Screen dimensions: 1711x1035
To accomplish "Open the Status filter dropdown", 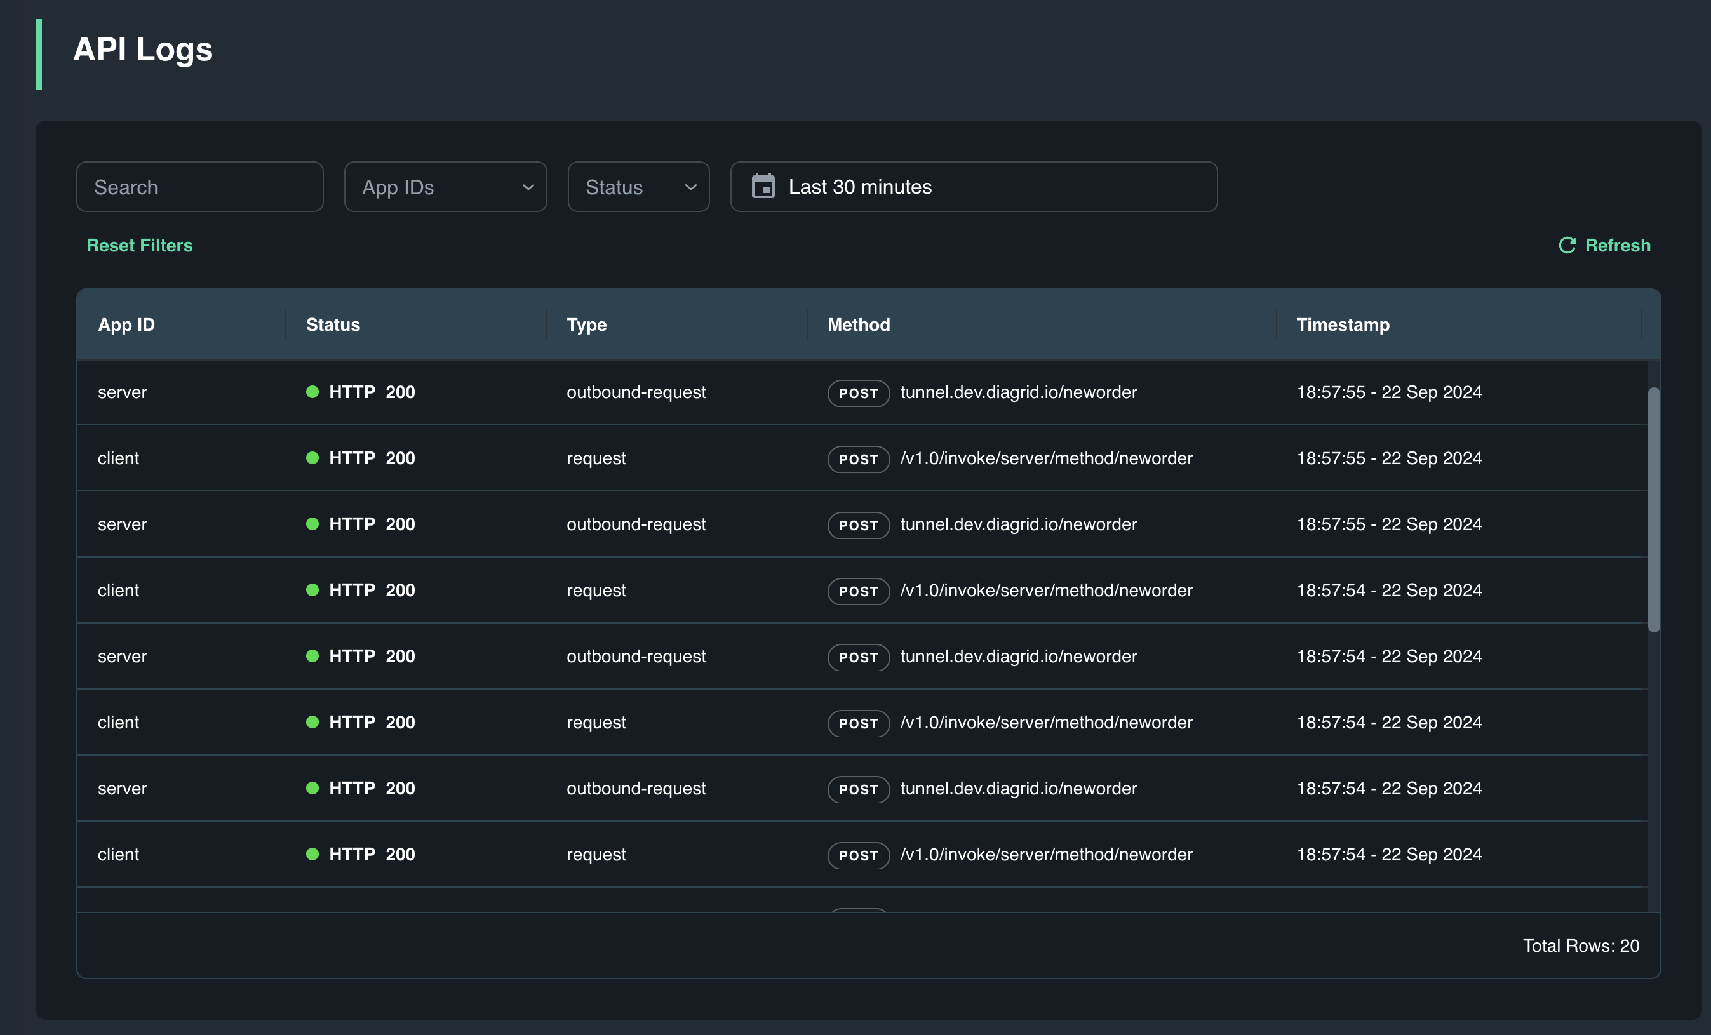I will click(638, 187).
